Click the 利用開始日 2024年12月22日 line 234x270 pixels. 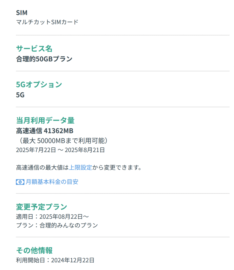point(55,260)
